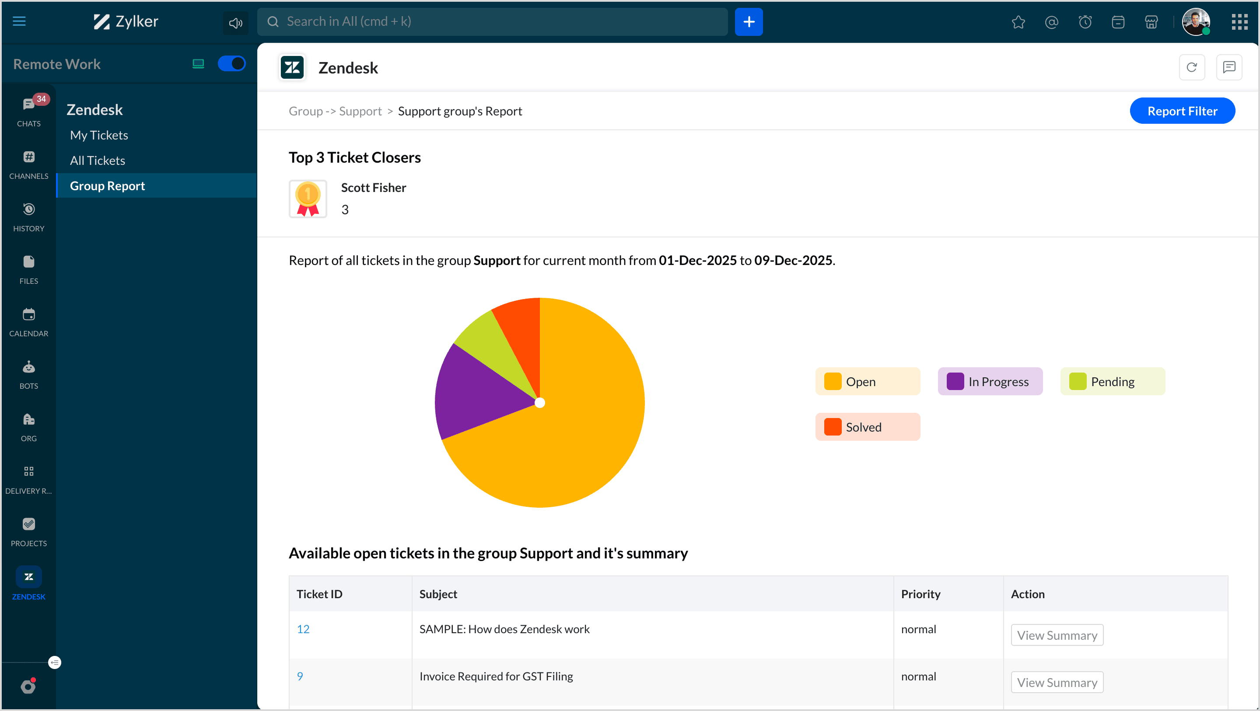This screenshot has width=1260, height=711.
Task: Open the mentions @ icon
Action: pos(1051,22)
